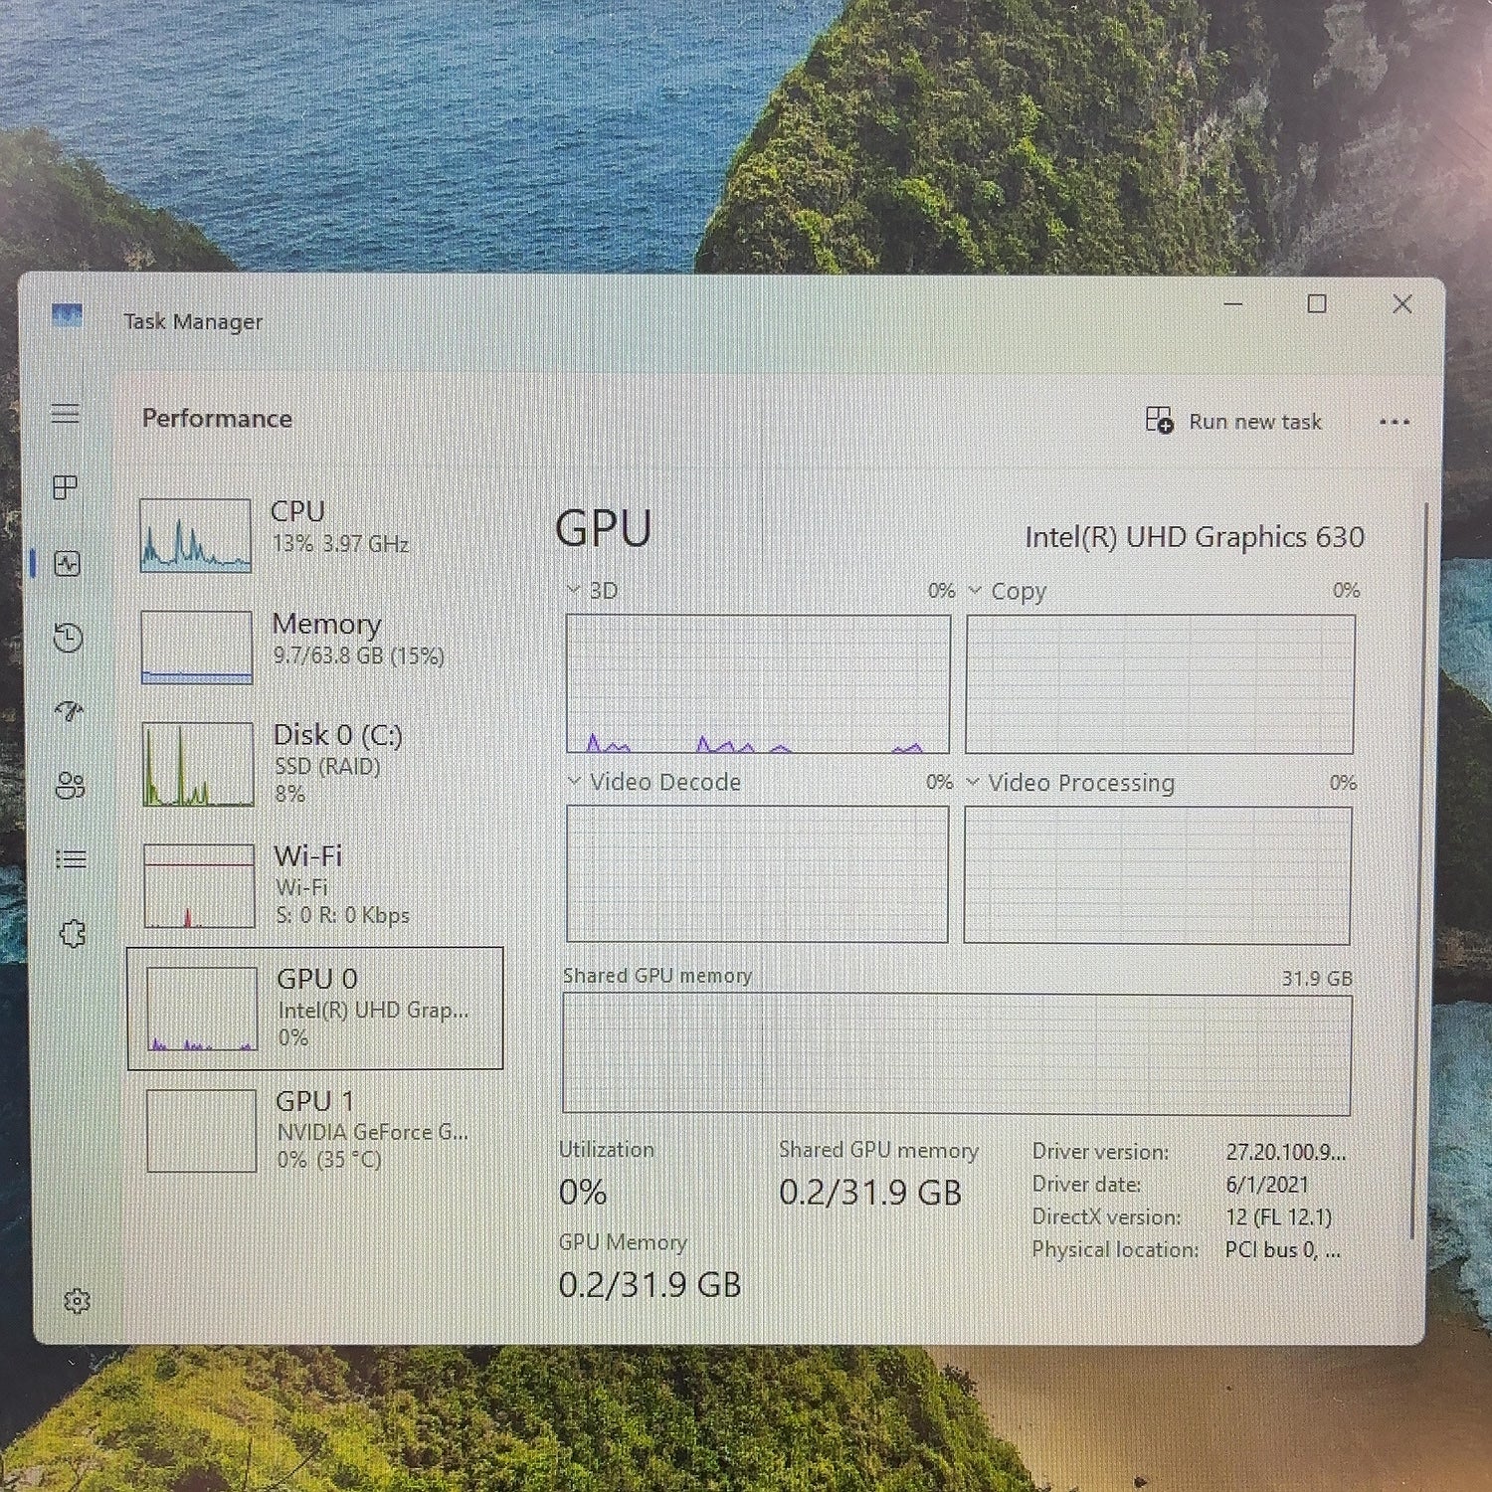Click the Disk 0 graph thumbnail
The image size is (1492, 1492).
(198, 764)
